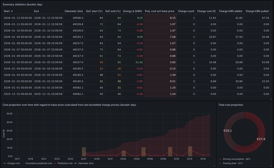Sort by Energy Δ (kWh) column

pyautogui.click(x=133, y=11)
